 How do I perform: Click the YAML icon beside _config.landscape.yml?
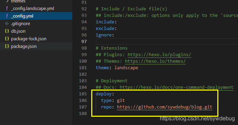[x=7, y=8]
